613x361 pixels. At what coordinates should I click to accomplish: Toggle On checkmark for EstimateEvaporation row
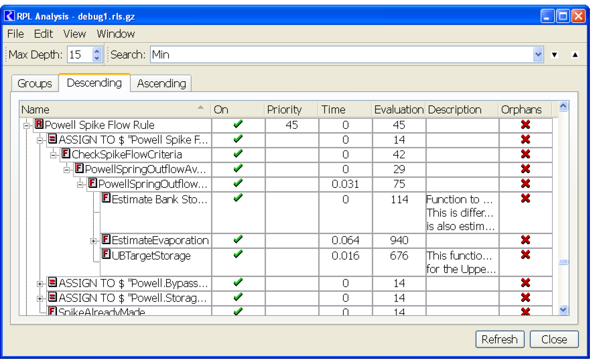pyautogui.click(x=238, y=240)
